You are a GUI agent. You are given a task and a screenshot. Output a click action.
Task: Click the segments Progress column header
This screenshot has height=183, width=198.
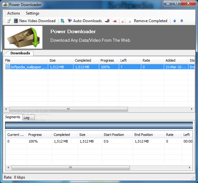pyautogui.click(x=39, y=135)
